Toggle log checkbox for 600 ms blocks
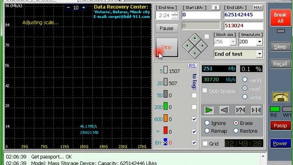Screen dimensions: 293x165 [194, 119]
